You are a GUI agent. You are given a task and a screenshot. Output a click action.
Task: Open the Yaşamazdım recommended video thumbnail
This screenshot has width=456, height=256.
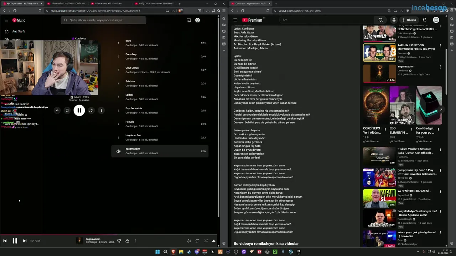tap(379, 74)
